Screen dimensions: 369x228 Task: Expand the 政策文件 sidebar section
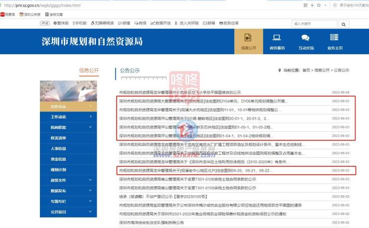click(68, 180)
